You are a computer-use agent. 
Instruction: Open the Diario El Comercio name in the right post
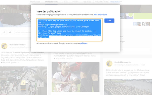[x=123, y=62]
